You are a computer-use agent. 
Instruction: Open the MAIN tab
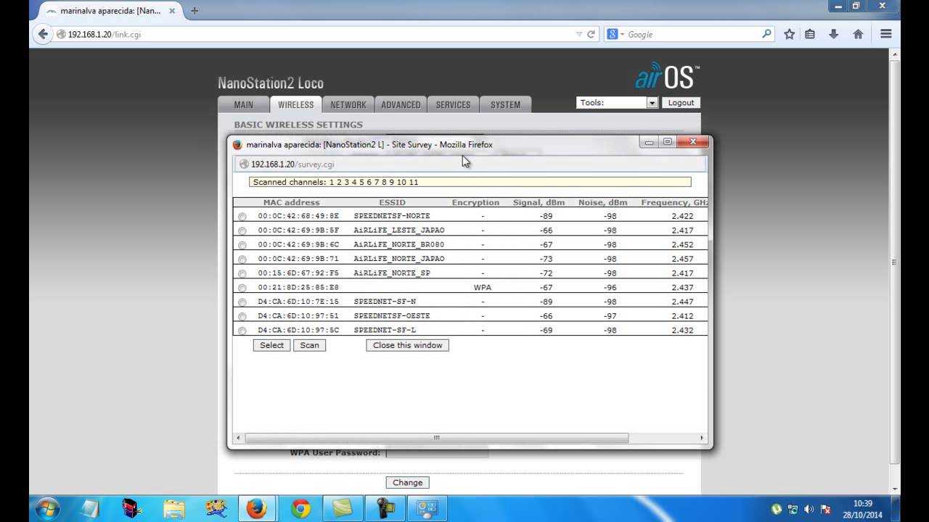(x=243, y=104)
